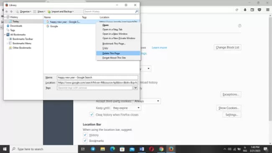272x153 pixels.
Task: Show sidebars icon in the Firefox toolbar
Action: tap(252, 10)
